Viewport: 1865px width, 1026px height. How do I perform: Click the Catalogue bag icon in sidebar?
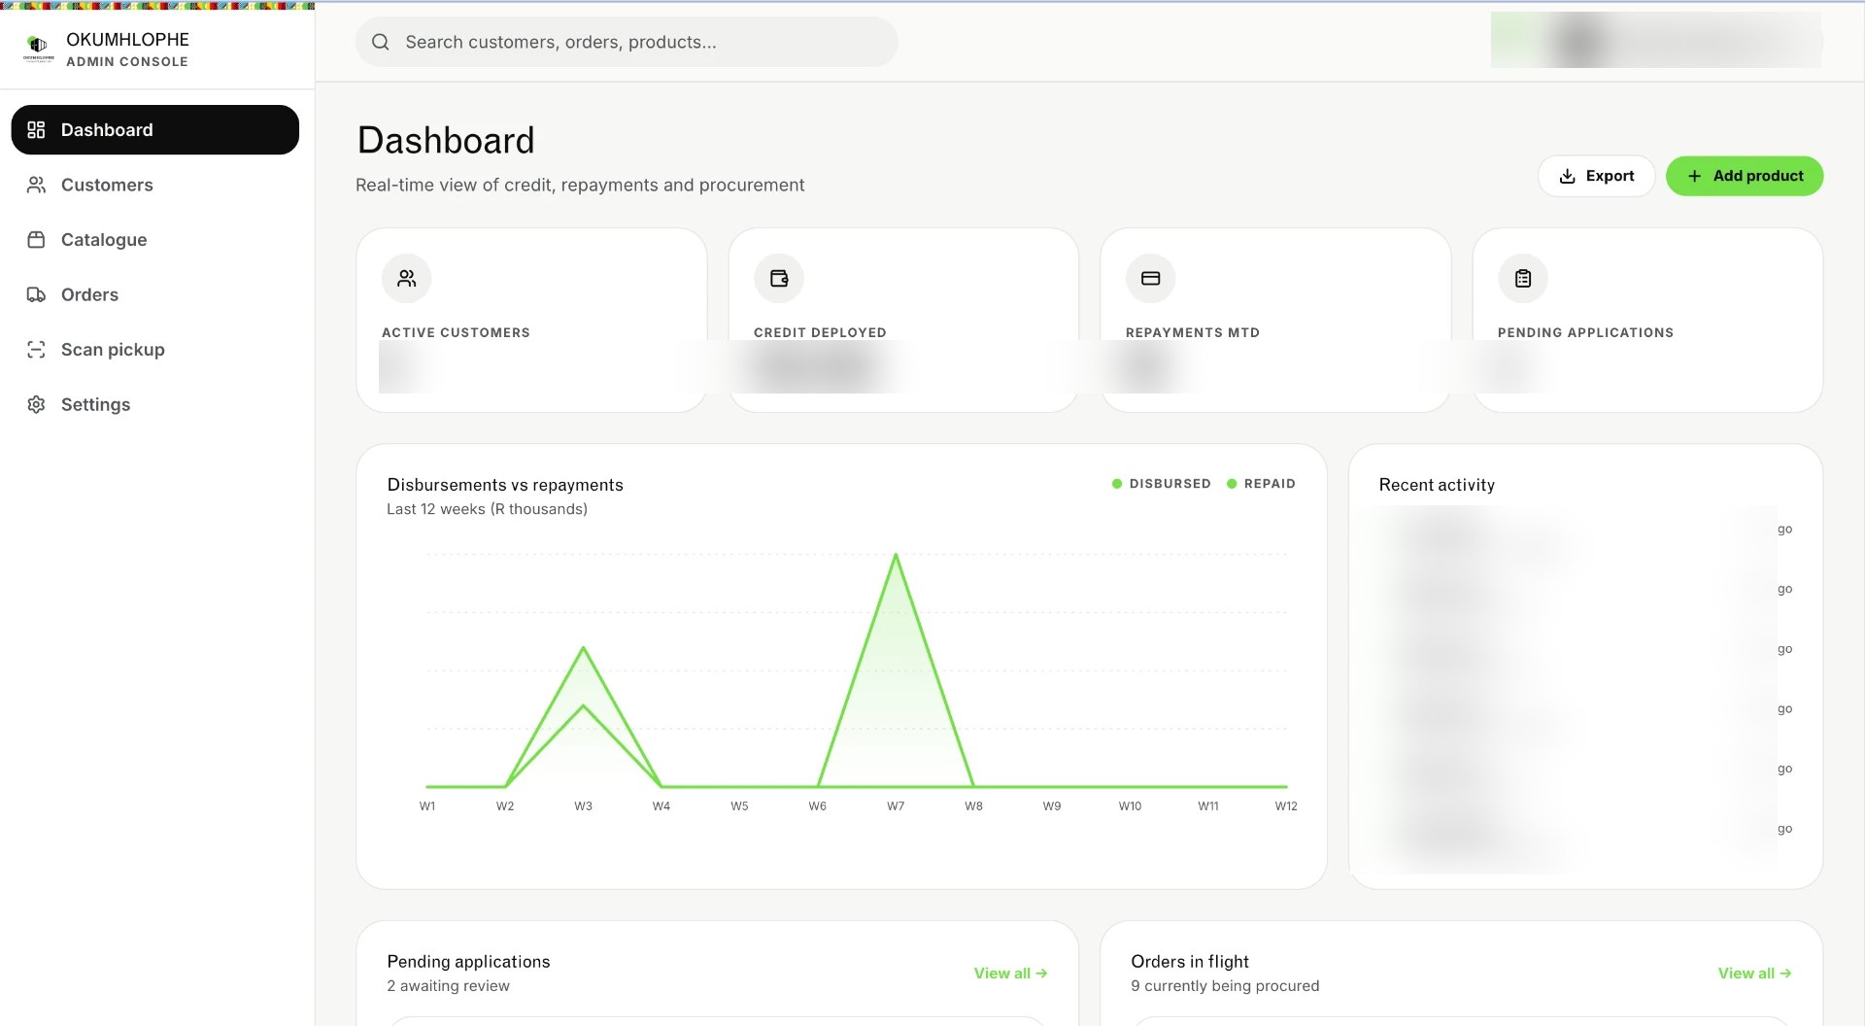36,239
